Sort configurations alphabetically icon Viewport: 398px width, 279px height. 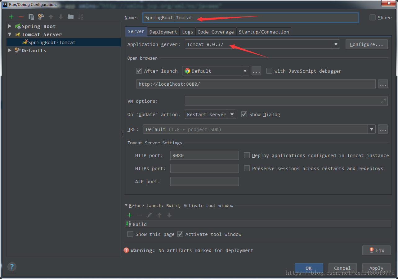click(x=81, y=17)
